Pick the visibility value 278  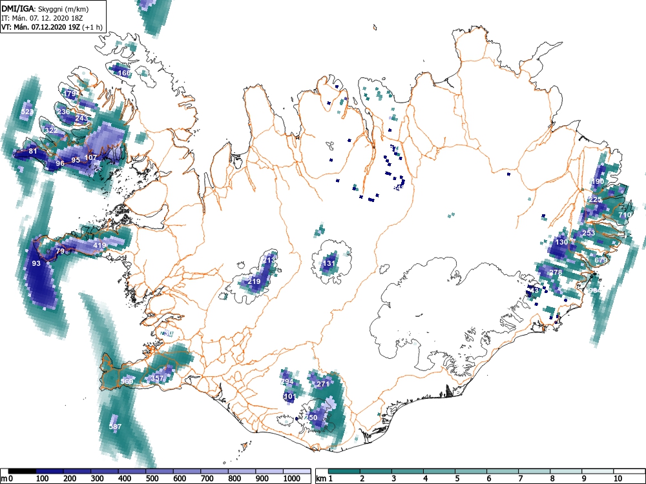click(556, 272)
